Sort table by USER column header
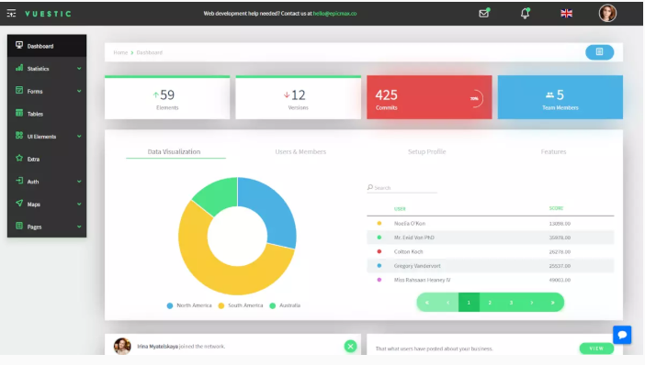Image resolution: width=645 pixels, height=365 pixels. point(400,208)
